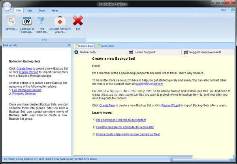The image size is (237, 164).
Task: Click the EaseBackup Explorer window title
Action: tap(113, 4)
